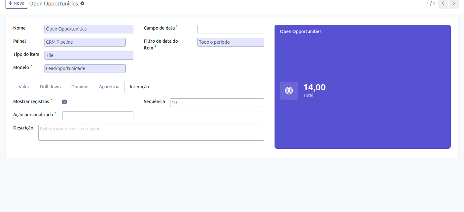Viewport: 464px width, 212px height.
Task: Click help mark for Filtro de data
Action: click(155, 47)
